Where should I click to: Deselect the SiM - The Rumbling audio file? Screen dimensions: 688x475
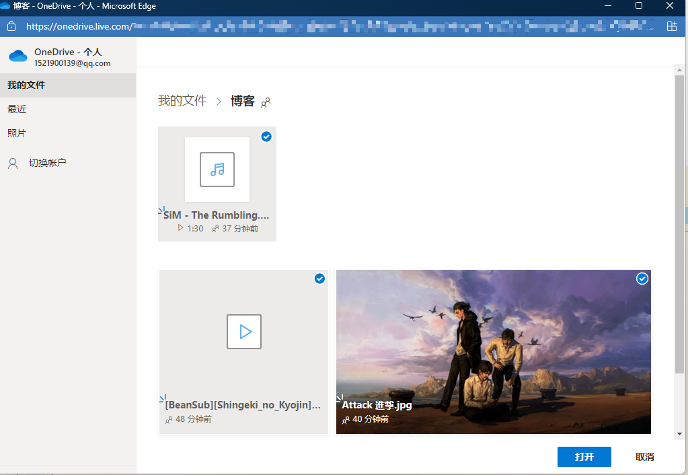pyautogui.click(x=266, y=137)
